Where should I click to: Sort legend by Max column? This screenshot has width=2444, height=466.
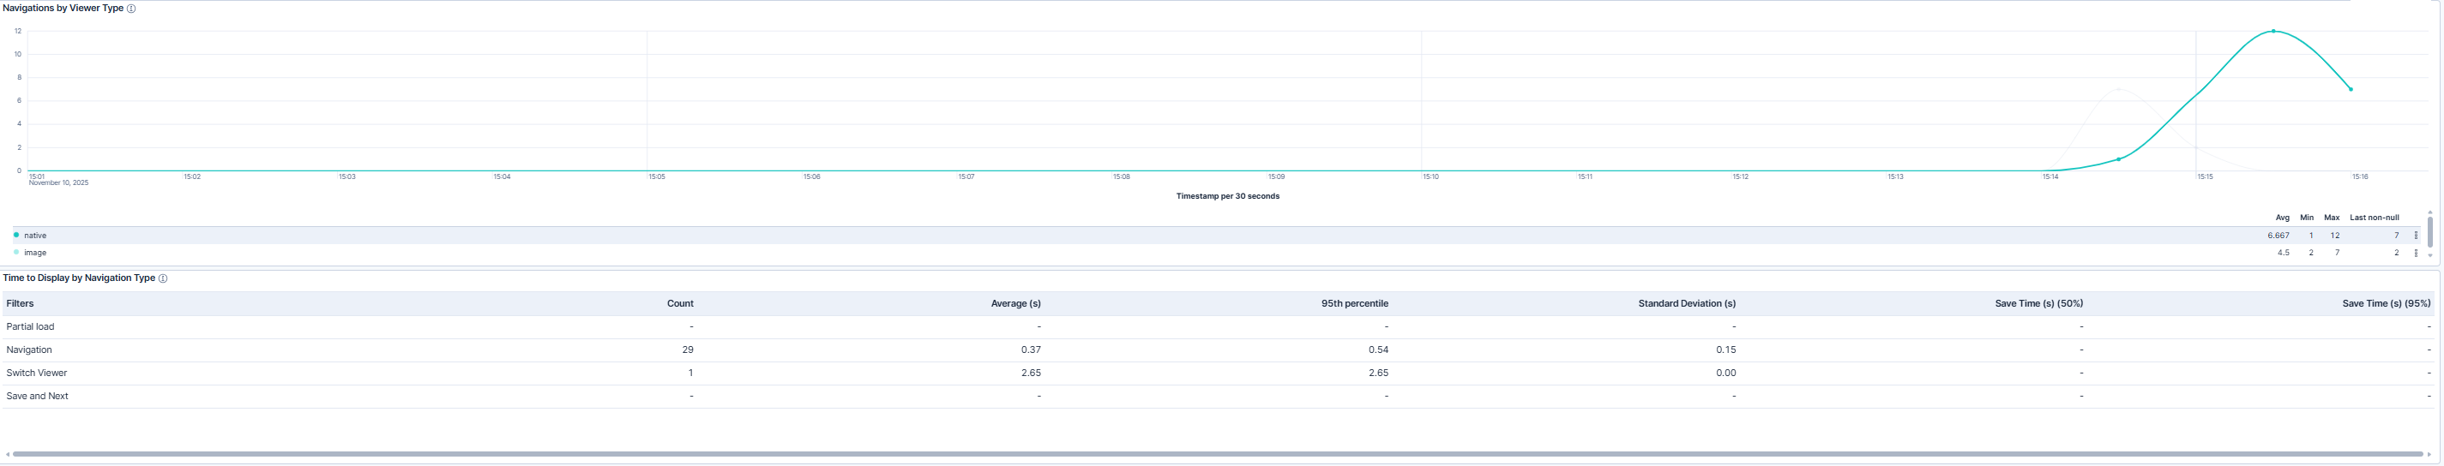pos(2331,218)
